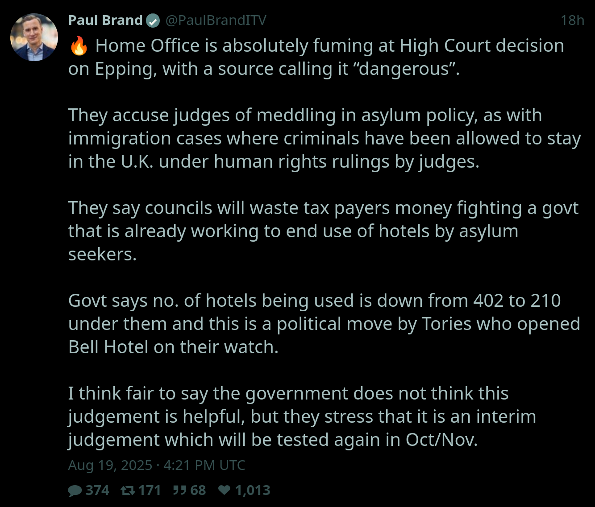This screenshot has width=595, height=507.
Task: Click the 18h relative timestamp
Action: [x=572, y=20]
